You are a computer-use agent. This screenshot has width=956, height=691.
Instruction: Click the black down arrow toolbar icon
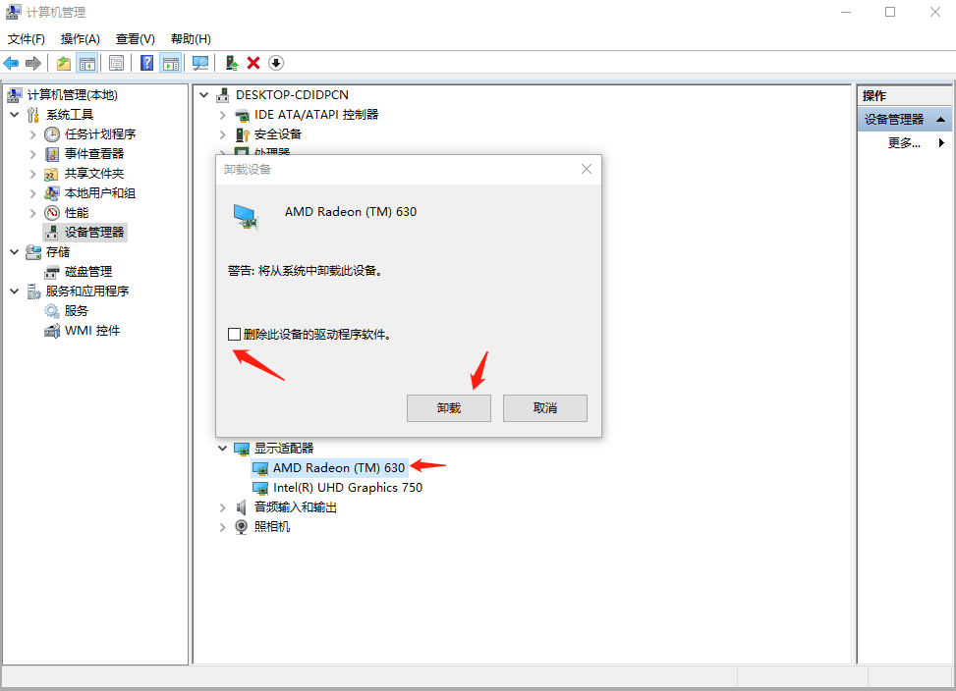click(x=276, y=63)
